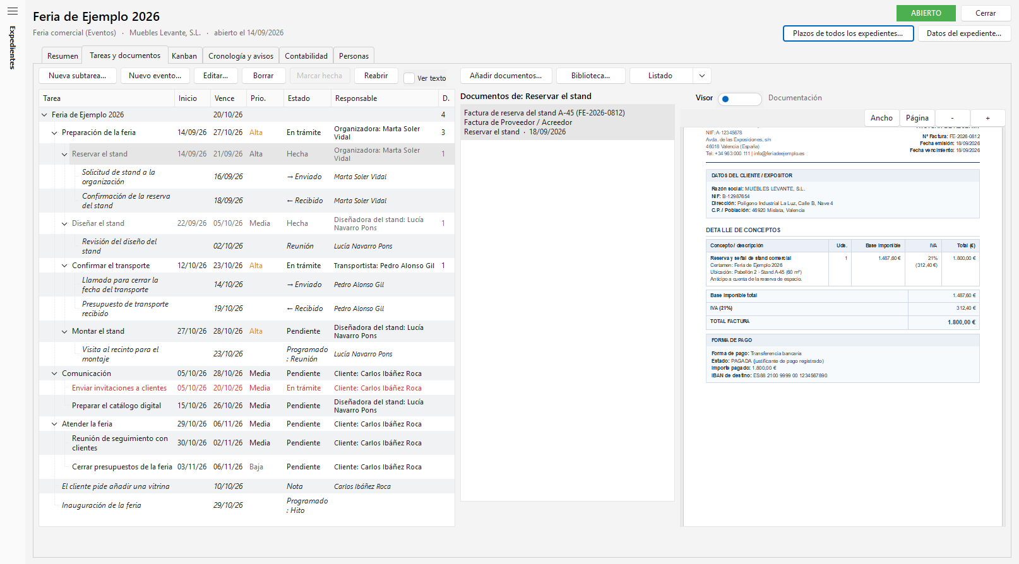Image resolution: width=1019 pixels, height=564 pixels.
Task: Sort by the Vence column header
Action: [225, 98]
